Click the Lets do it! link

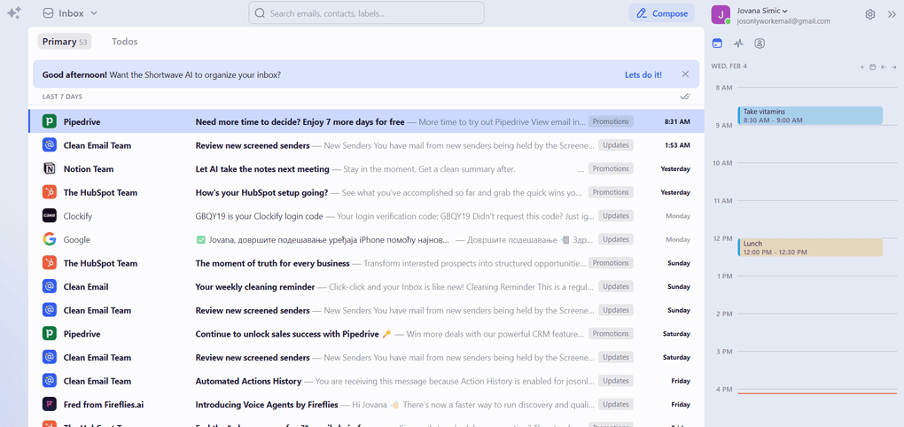pos(643,74)
